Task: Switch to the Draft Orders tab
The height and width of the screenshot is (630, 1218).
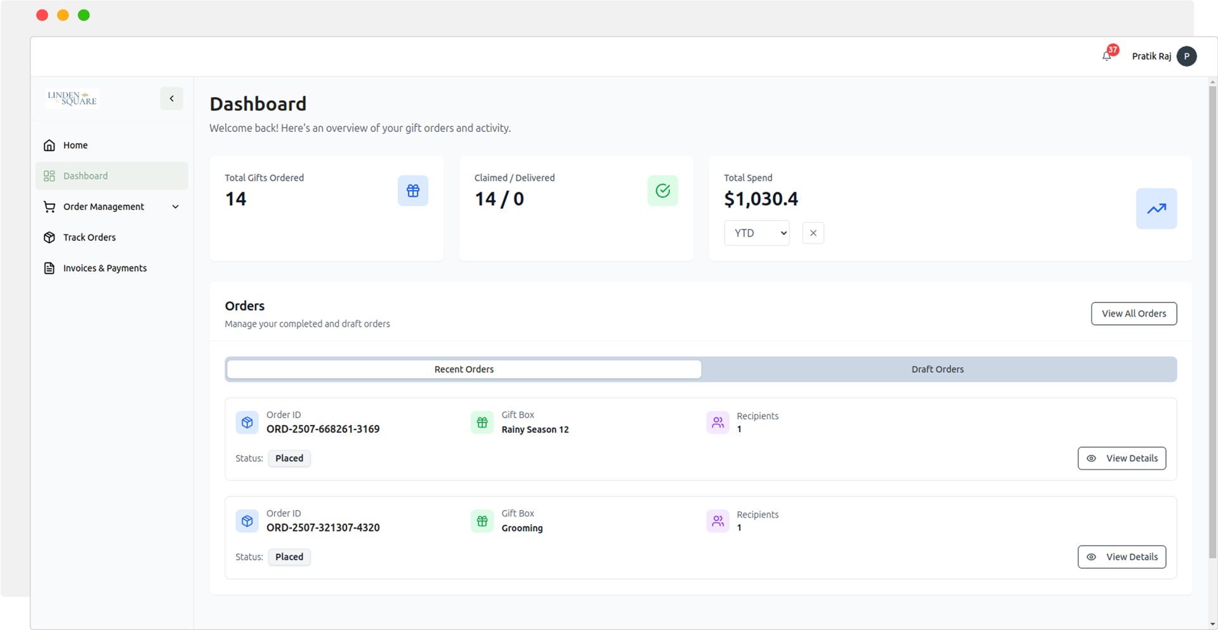Action: [x=937, y=369]
